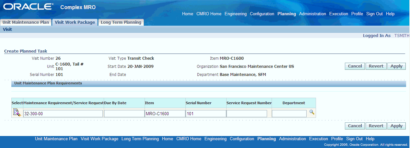
Task: Click footer Help link
Action: point(370,139)
